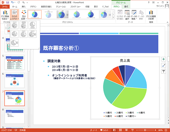Open the 挿入 ribbon tab
Image resolution: width=170 pixels, height=132 pixels.
(23, 7)
